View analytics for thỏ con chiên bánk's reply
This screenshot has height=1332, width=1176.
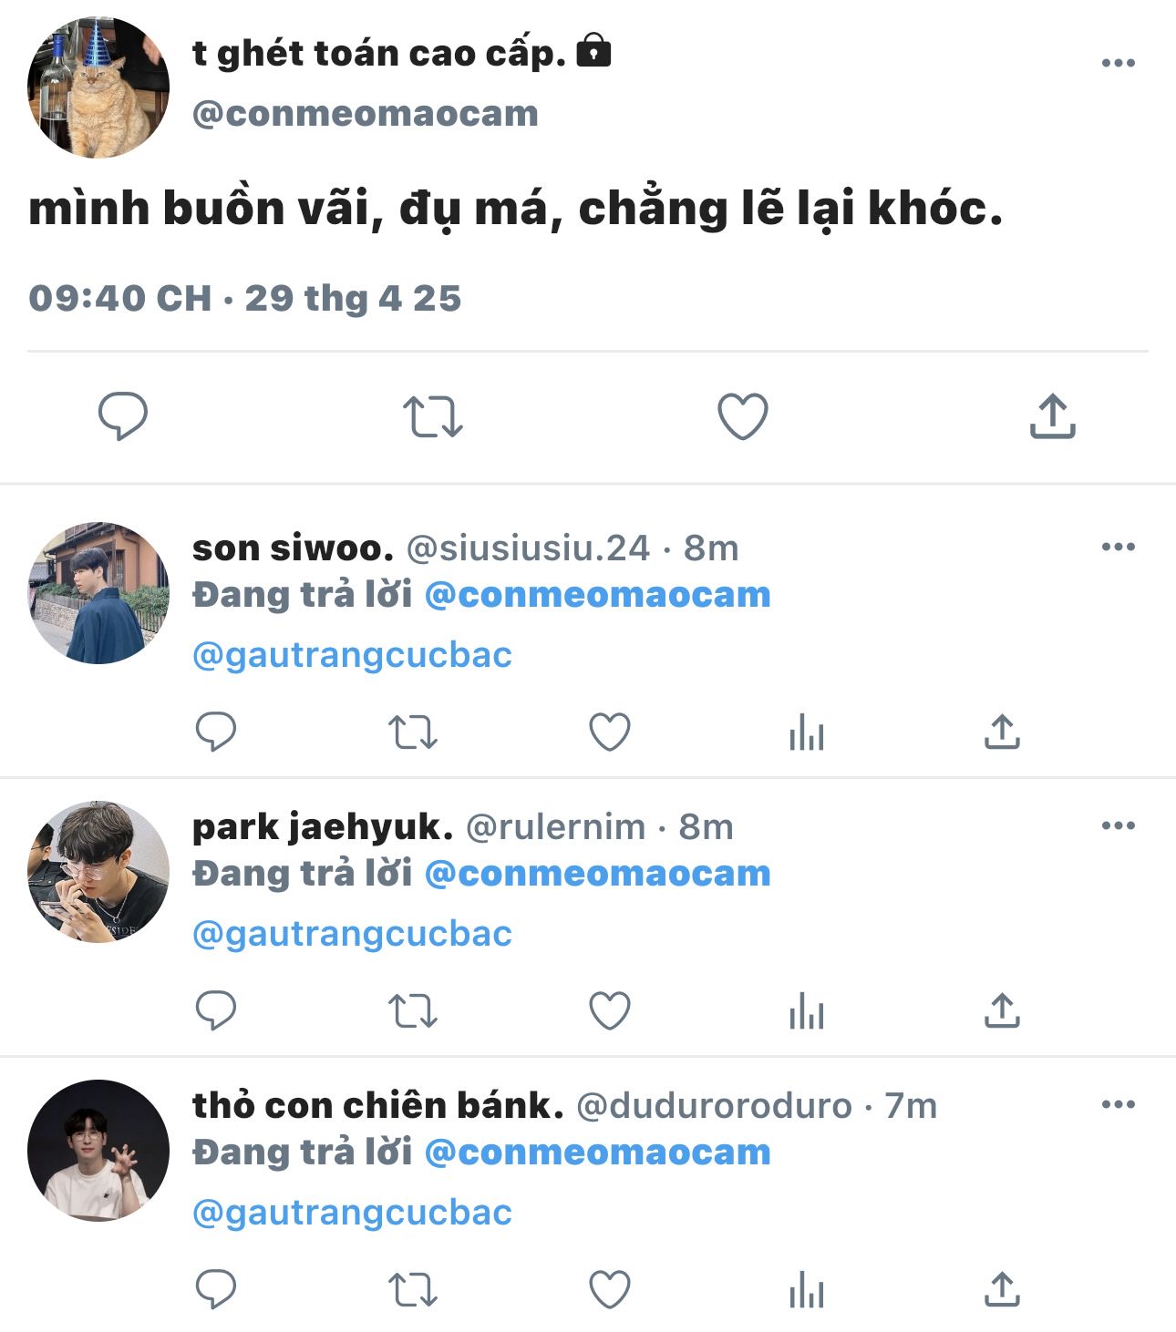(x=806, y=1289)
